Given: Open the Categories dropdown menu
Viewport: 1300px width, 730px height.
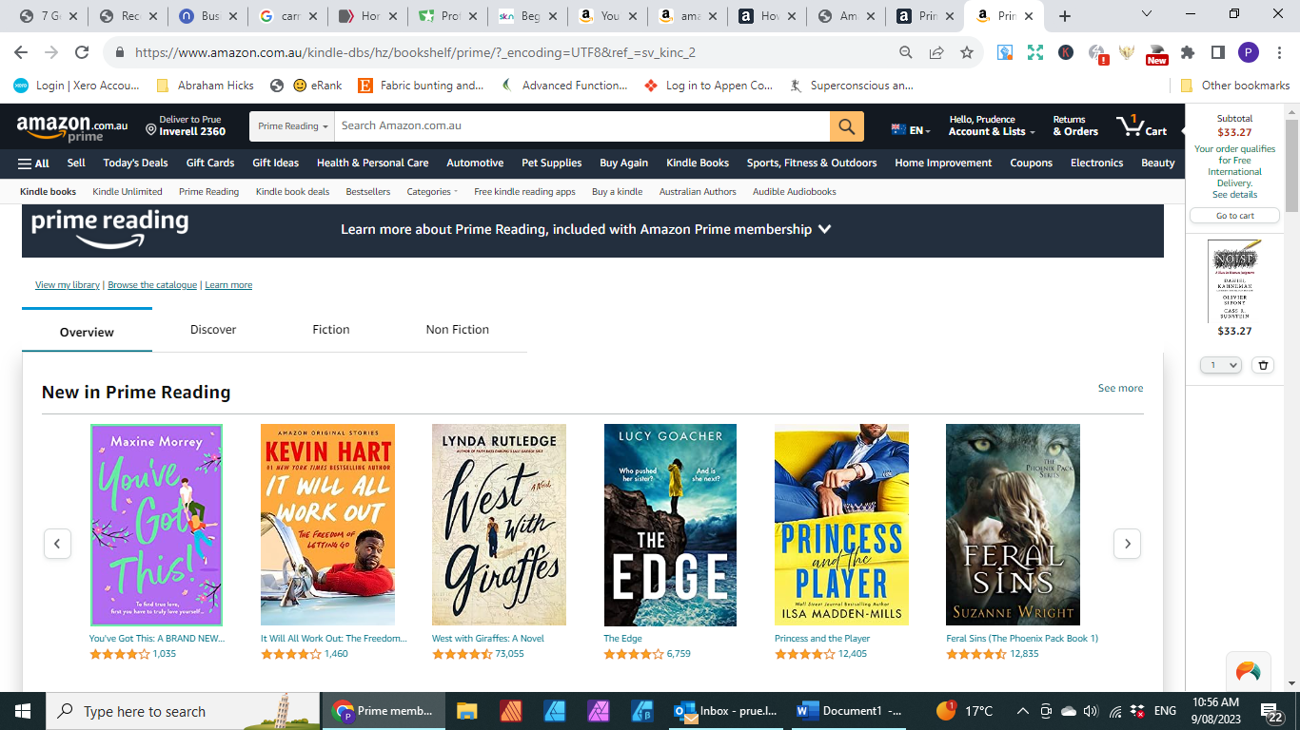Looking at the screenshot, I should (x=432, y=192).
